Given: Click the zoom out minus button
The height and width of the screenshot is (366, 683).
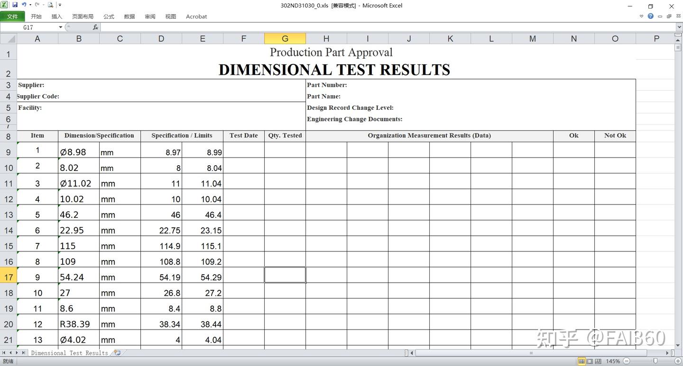Looking at the screenshot, I should [x=627, y=361].
